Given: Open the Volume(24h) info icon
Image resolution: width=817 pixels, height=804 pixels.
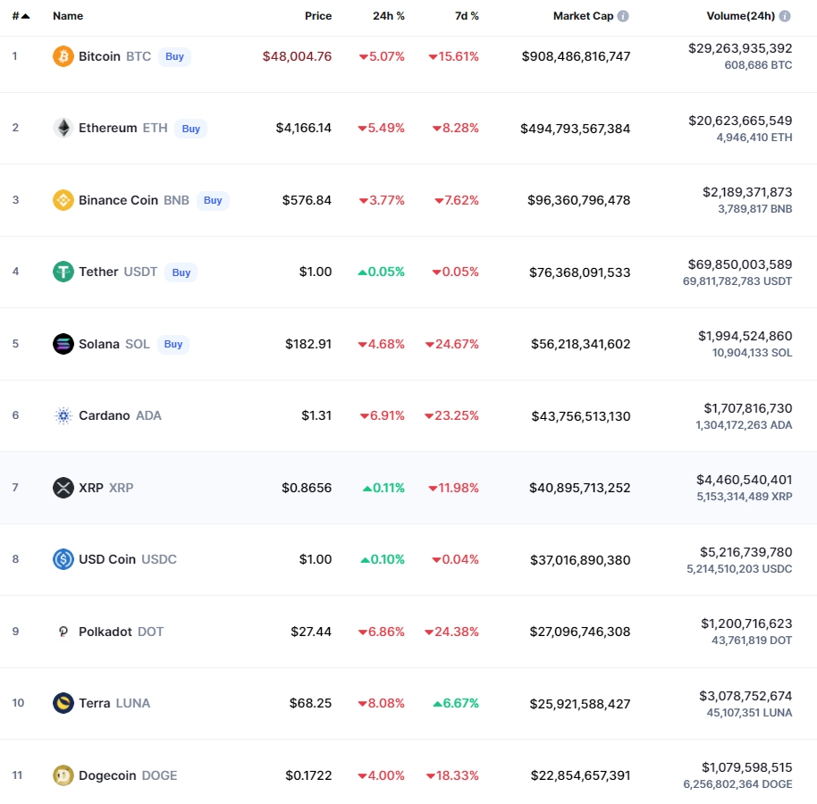Looking at the screenshot, I should tap(785, 16).
